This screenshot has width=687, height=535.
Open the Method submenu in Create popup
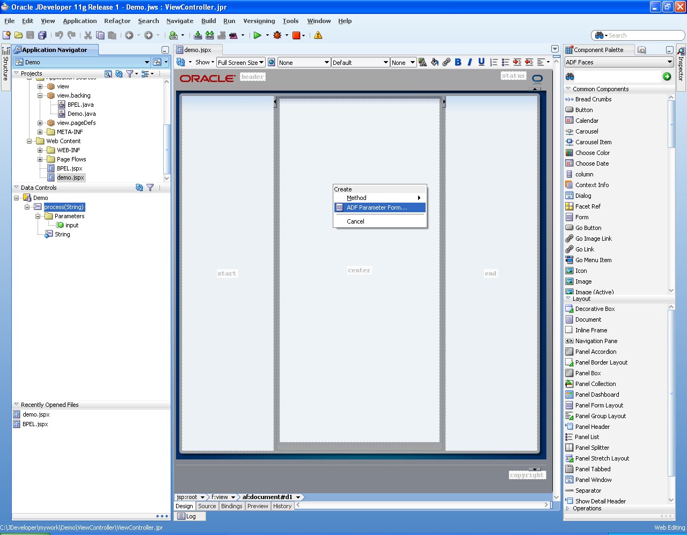pyautogui.click(x=380, y=198)
